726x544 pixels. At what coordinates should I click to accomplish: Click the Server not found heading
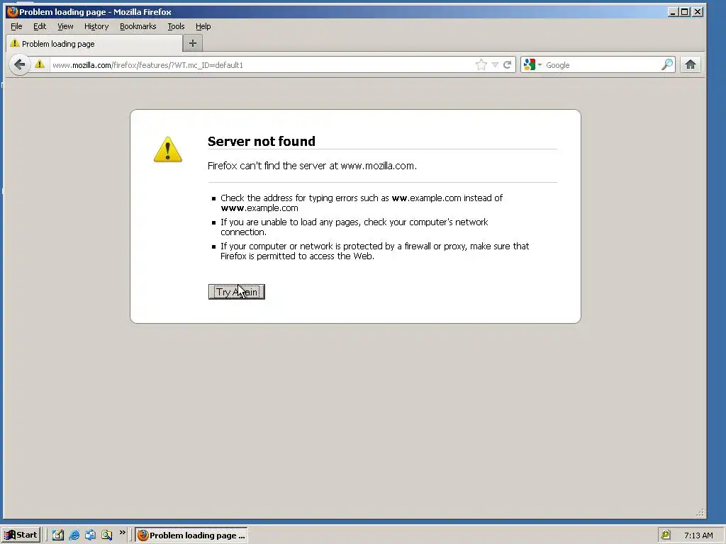[261, 141]
